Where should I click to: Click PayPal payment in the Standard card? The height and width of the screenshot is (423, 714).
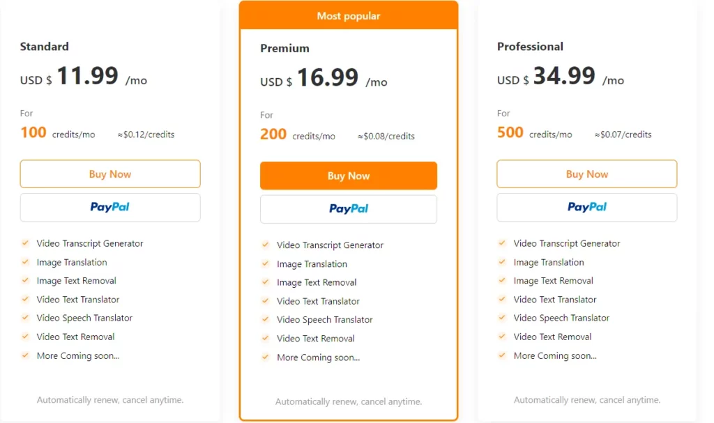[x=109, y=207]
